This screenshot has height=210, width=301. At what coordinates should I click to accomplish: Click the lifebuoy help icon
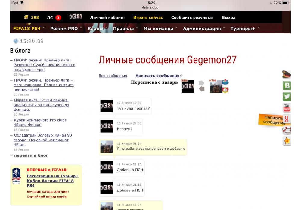click(287, 130)
